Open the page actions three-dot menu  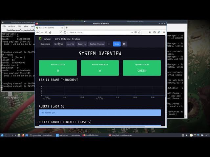(x=132, y=32)
